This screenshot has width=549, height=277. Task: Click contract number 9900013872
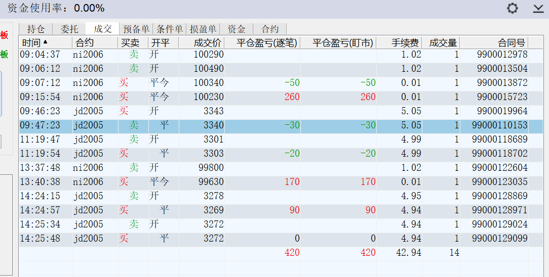[x=502, y=83]
